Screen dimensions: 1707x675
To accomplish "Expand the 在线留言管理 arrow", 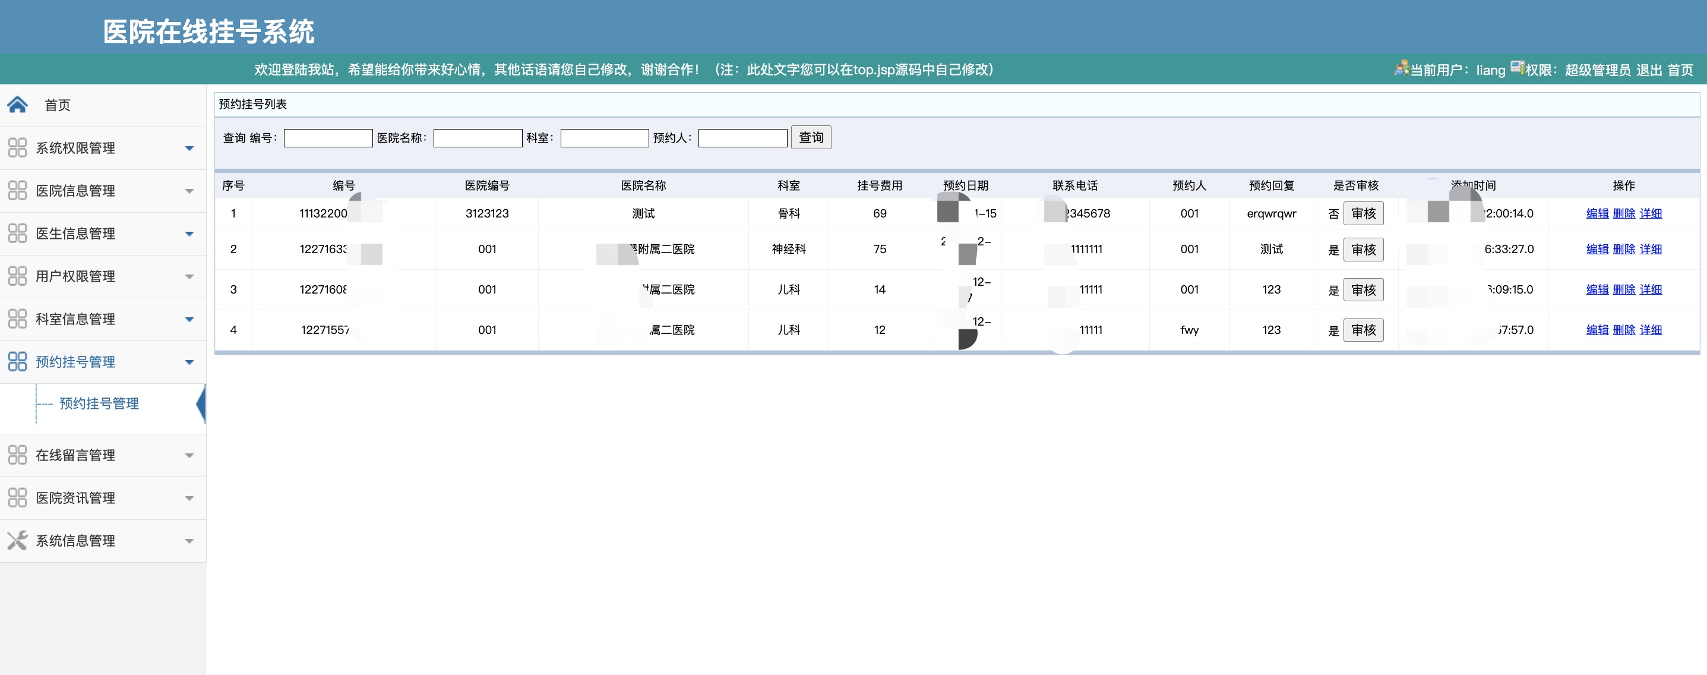I will tap(189, 456).
